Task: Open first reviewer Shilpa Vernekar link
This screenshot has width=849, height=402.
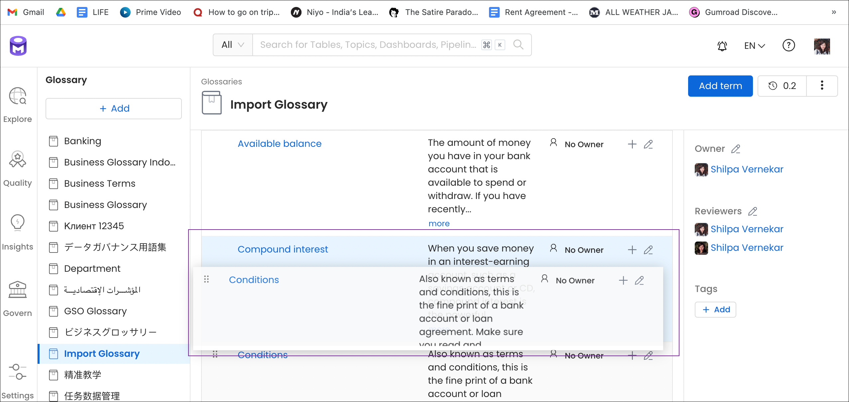Action: 747,229
